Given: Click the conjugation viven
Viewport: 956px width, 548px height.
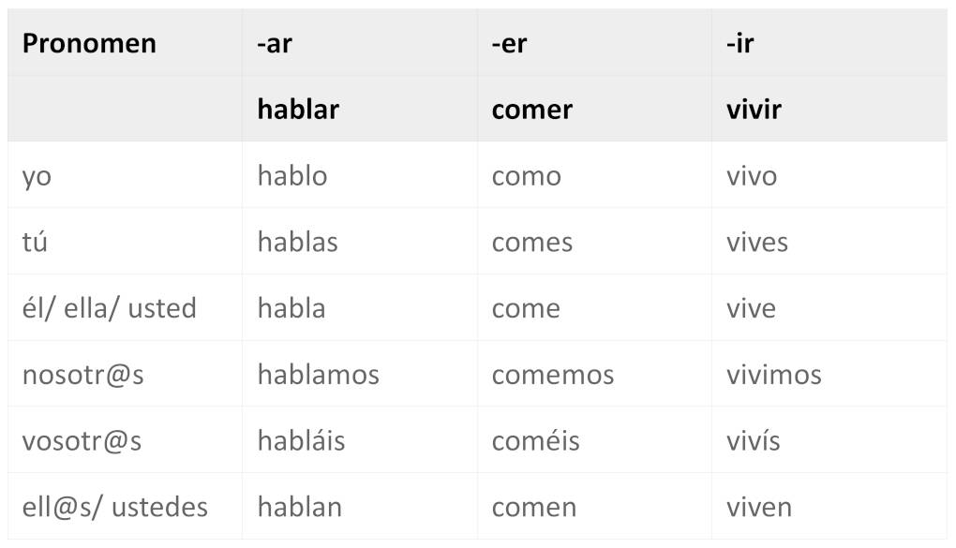Looking at the screenshot, I should [x=758, y=508].
